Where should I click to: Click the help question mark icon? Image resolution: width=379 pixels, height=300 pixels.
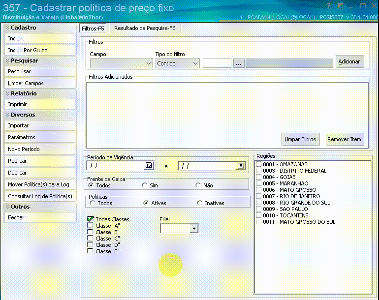click(x=328, y=6)
